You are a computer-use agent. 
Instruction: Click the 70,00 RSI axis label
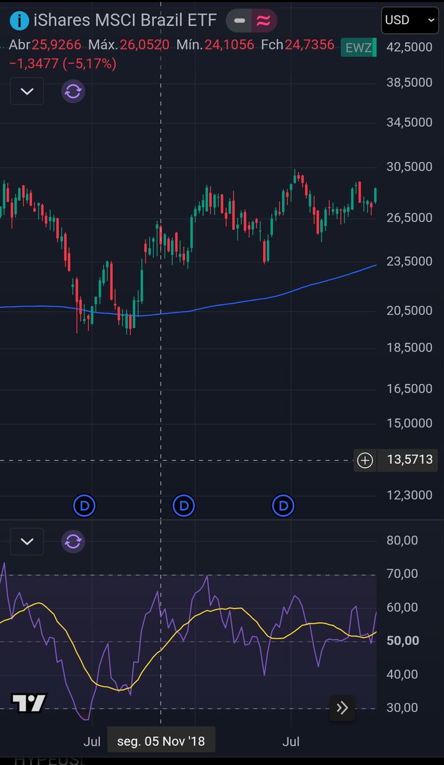click(403, 574)
